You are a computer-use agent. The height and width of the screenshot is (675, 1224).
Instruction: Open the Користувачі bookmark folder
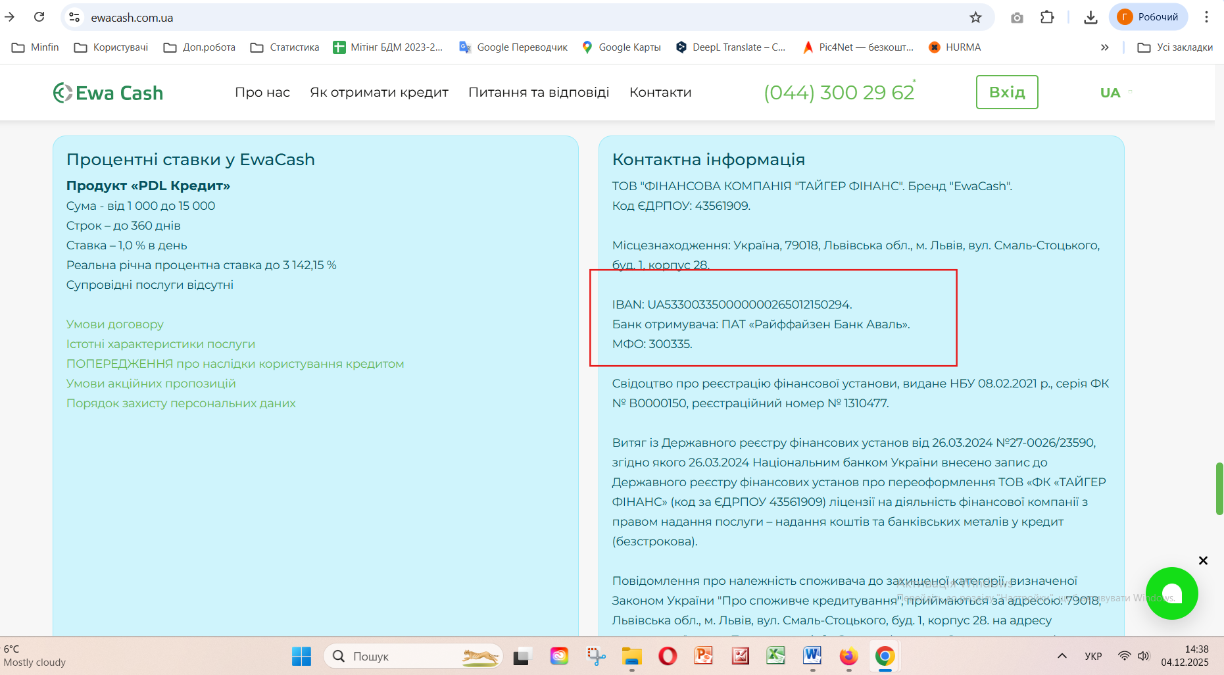click(x=111, y=47)
